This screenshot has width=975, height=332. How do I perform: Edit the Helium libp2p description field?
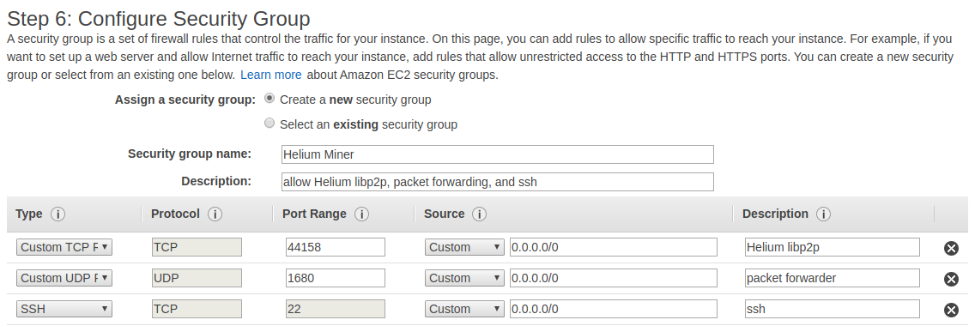832,247
